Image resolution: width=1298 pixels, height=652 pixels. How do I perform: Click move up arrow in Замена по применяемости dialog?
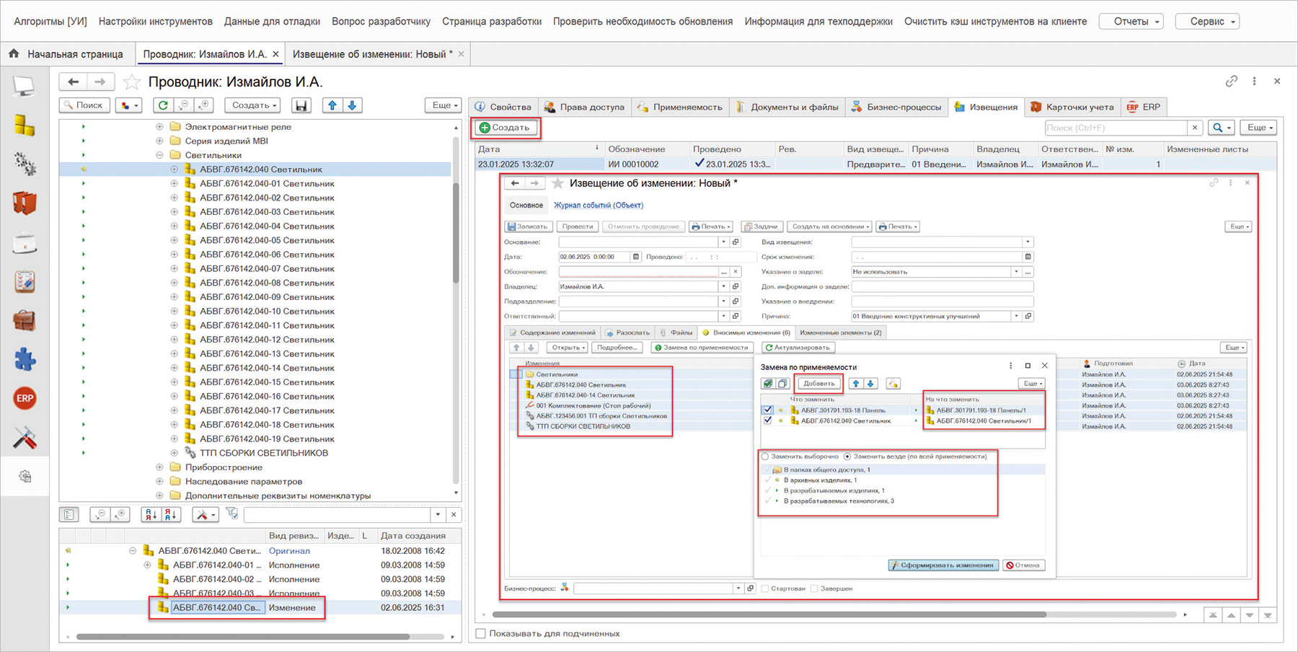[x=856, y=384]
